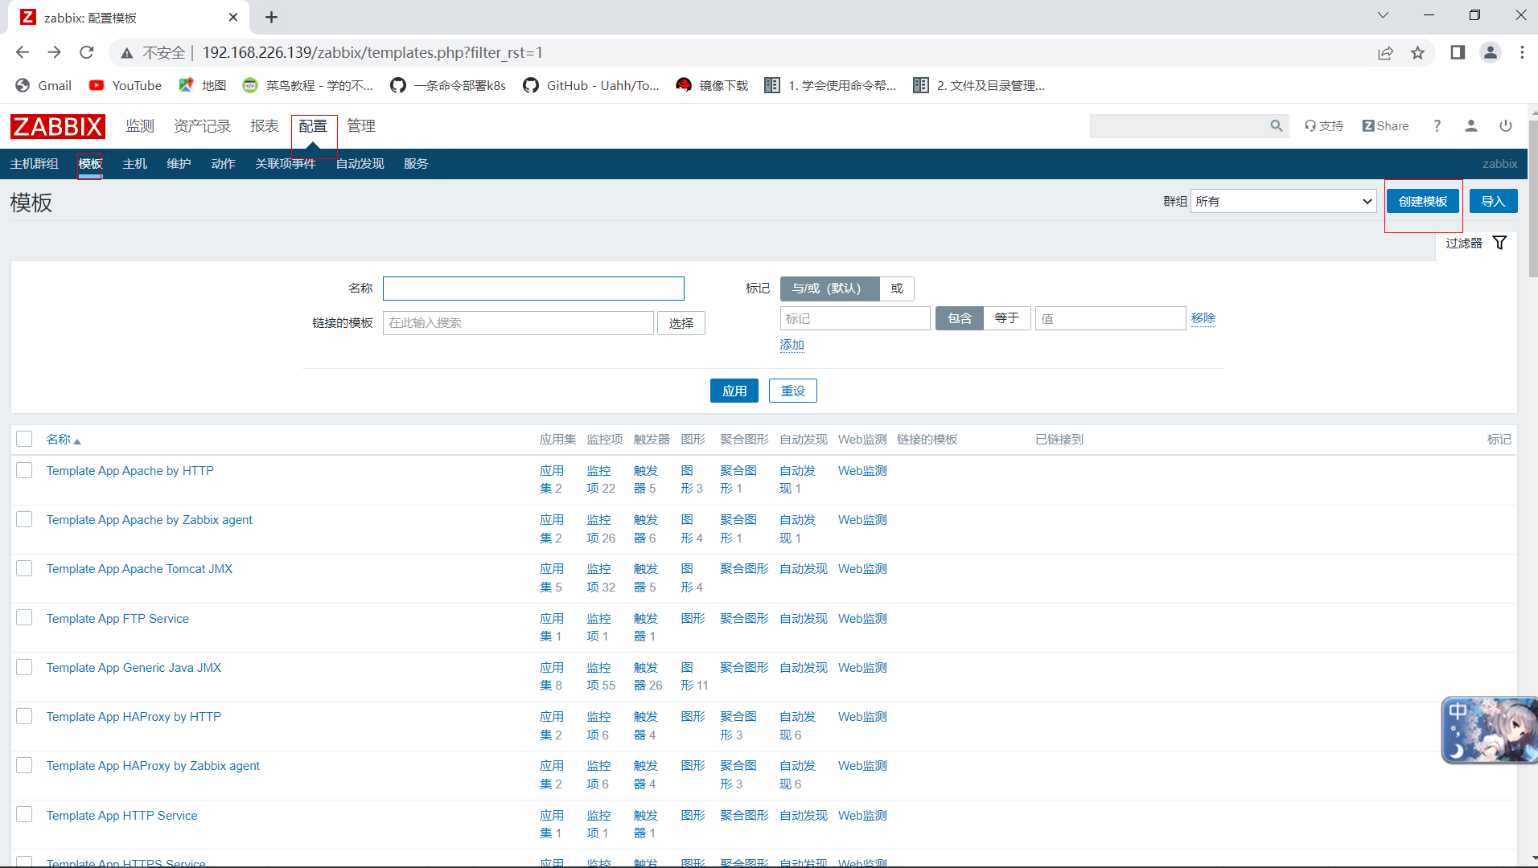Switch tag matching to 或 mode
Viewport: 1538px width, 868px height.
[x=896, y=289]
